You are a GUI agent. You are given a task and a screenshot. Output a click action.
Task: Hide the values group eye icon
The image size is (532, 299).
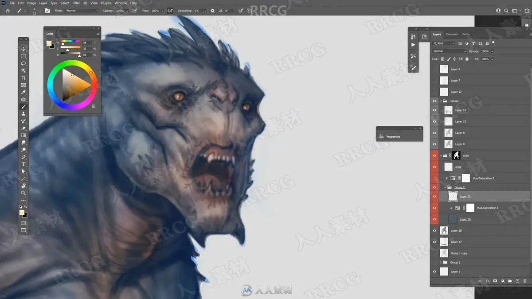(x=434, y=101)
